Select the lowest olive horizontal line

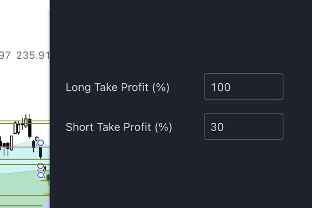click(21, 205)
